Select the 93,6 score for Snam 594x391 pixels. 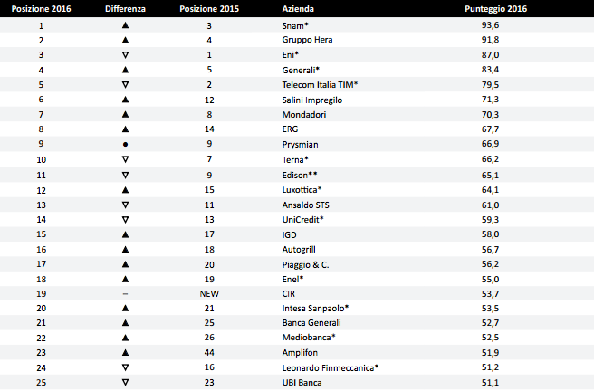490,25
